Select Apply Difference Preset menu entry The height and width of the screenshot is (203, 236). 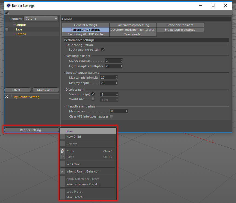point(88,179)
